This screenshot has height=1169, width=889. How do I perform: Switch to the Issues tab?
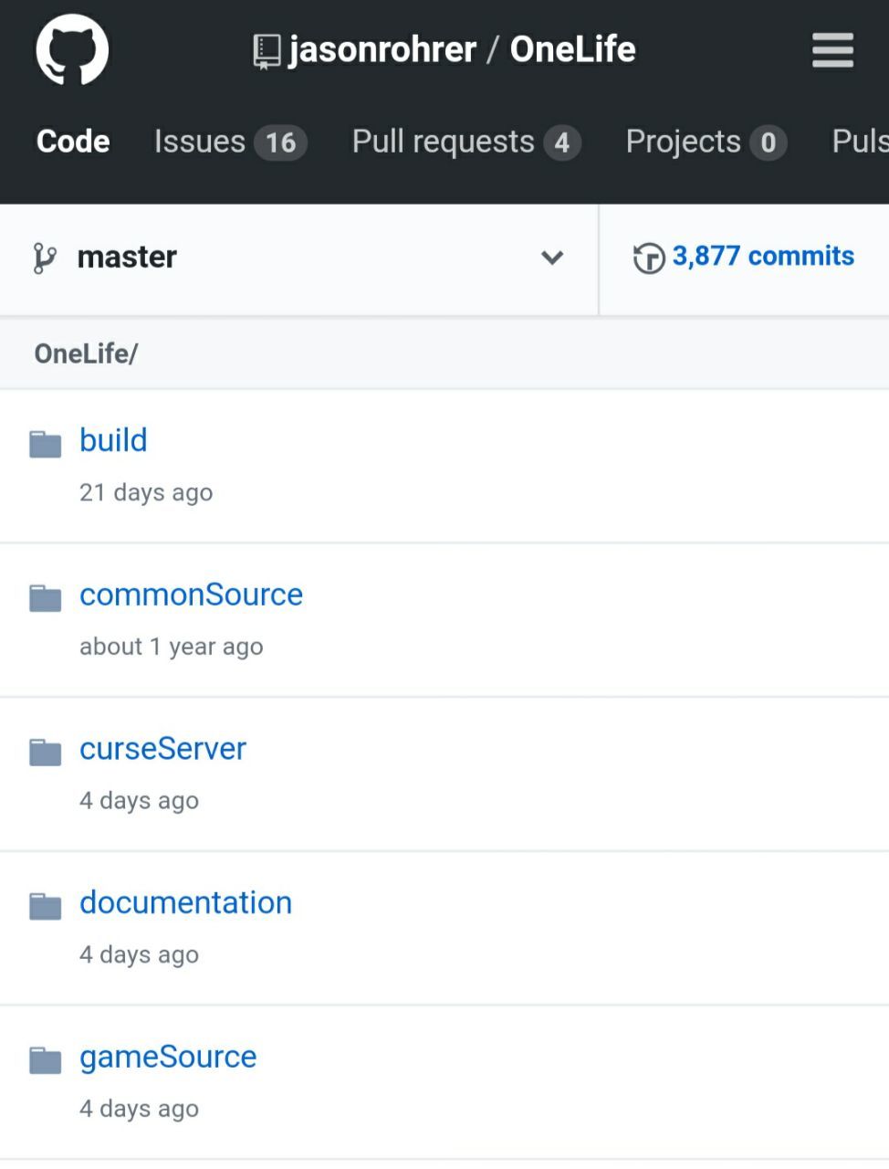[x=230, y=142]
